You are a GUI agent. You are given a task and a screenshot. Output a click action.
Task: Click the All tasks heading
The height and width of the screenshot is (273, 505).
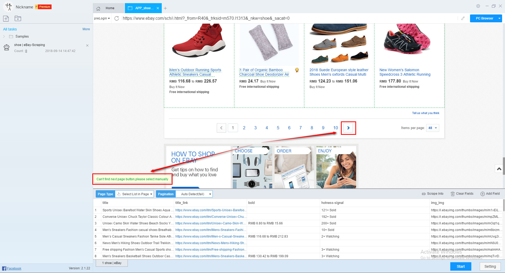(x=10, y=29)
